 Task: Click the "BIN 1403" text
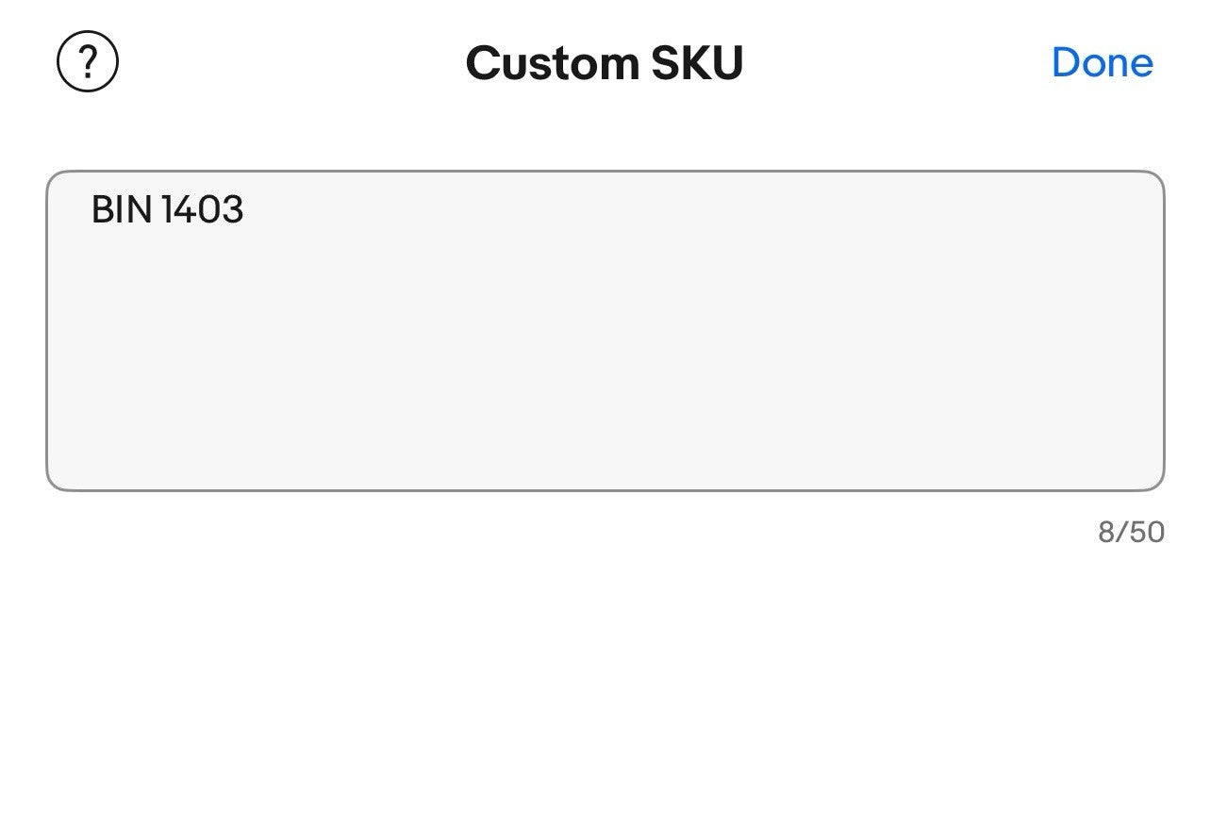(167, 209)
